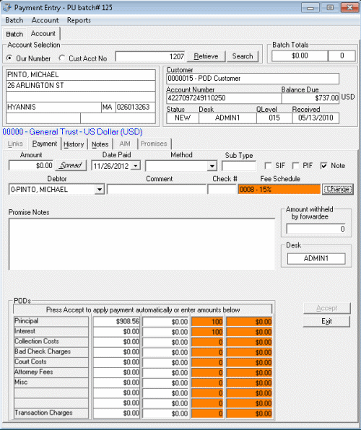Click the Sub Type field

click(x=239, y=166)
